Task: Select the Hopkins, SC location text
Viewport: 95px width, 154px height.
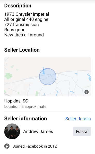Action: tap(16, 101)
